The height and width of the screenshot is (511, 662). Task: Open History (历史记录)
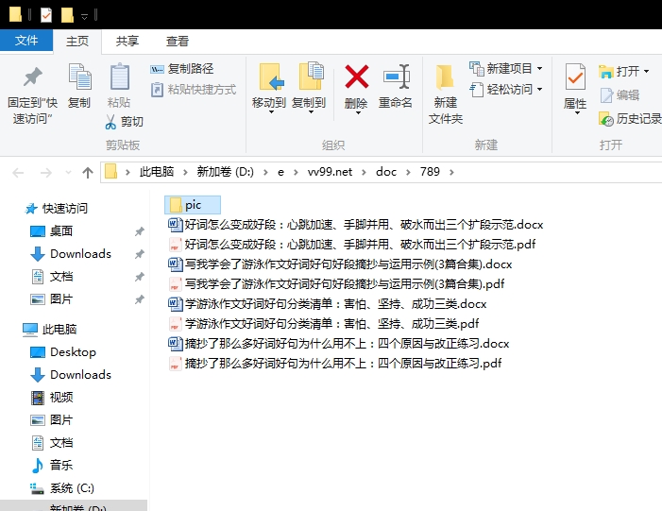(630, 119)
